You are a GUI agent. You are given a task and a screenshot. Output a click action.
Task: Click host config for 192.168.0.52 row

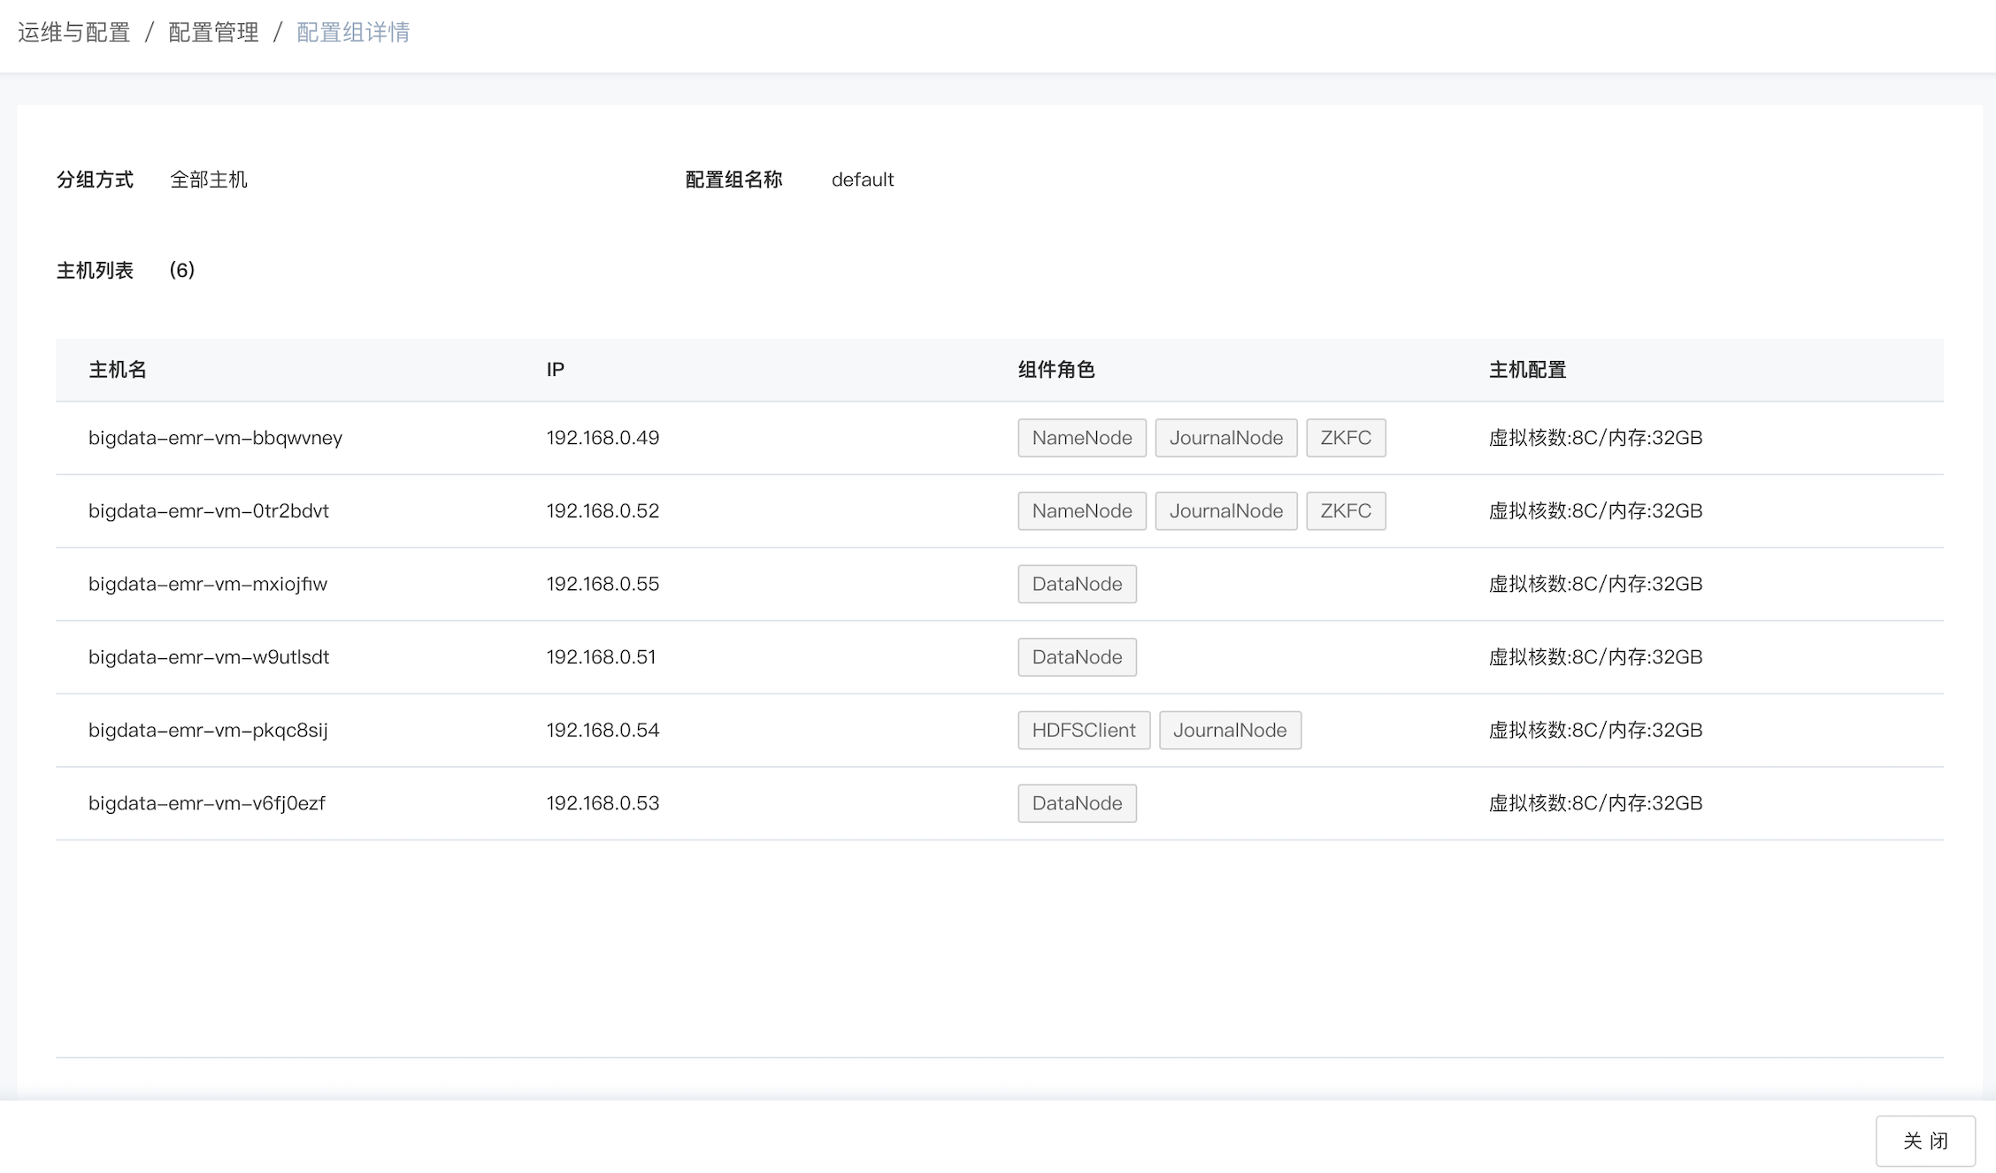(x=1596, y=510)
